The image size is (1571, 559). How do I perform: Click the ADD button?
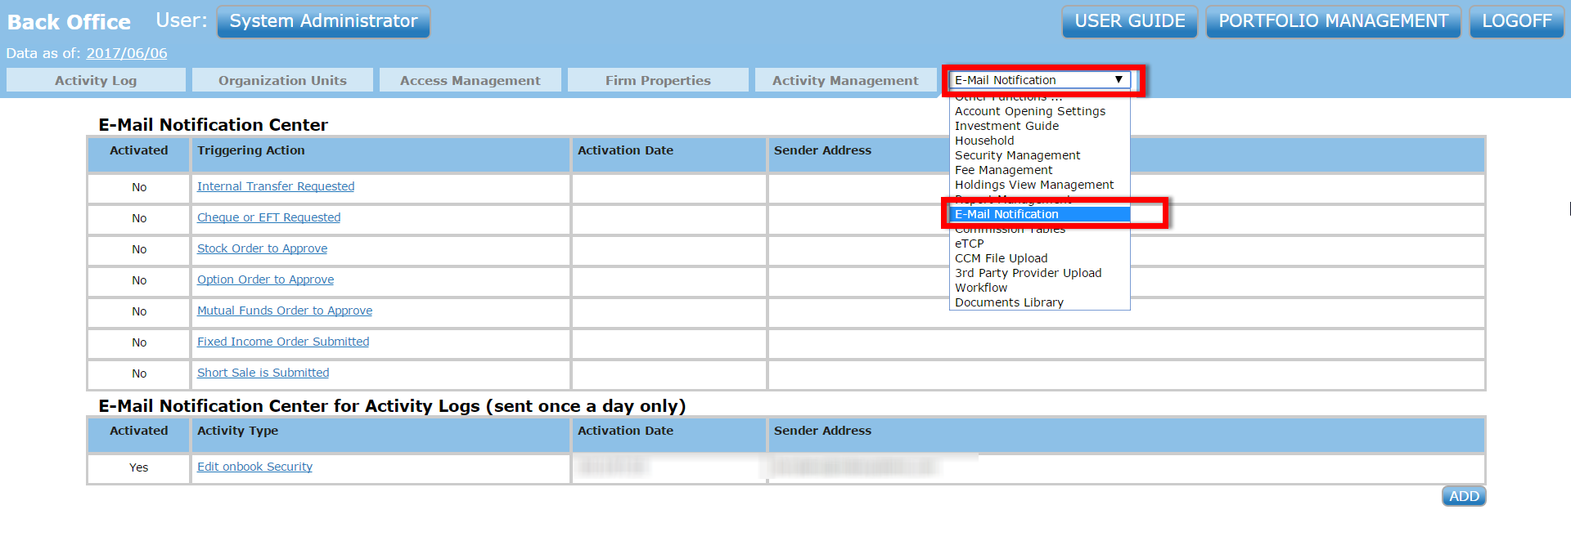coord(1463,496)
